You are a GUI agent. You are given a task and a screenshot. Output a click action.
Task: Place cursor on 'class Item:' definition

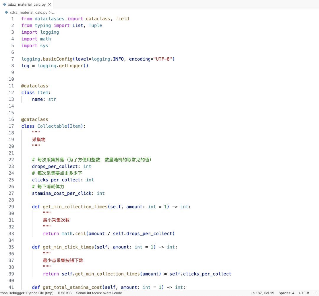tap(36, 92)
